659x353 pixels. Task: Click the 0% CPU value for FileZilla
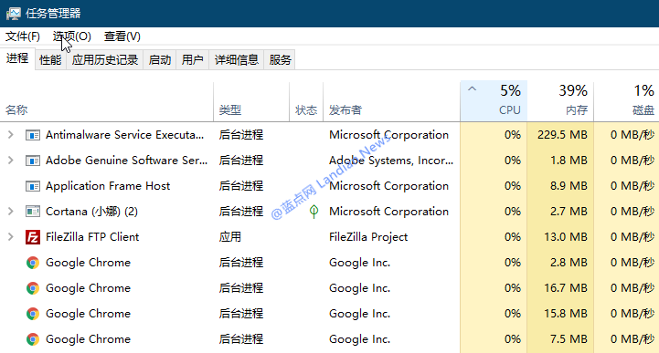point(513,237)
